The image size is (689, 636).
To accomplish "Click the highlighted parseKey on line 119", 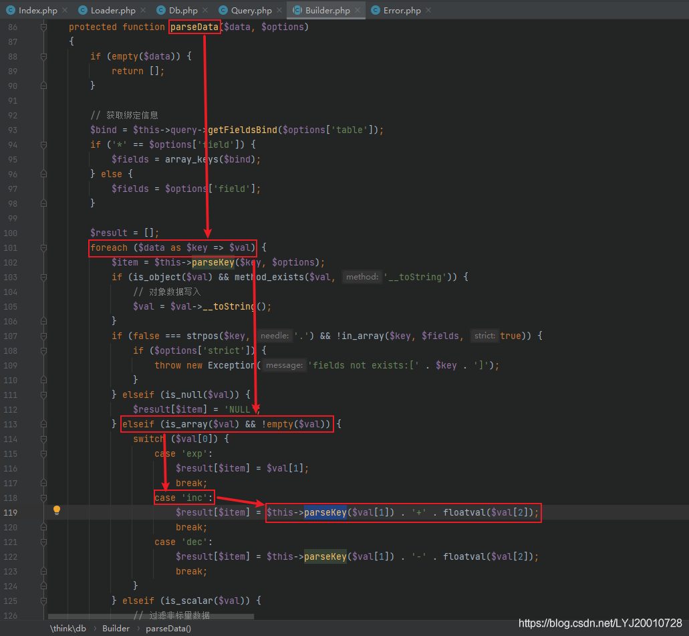I will (x=325, y=512).
